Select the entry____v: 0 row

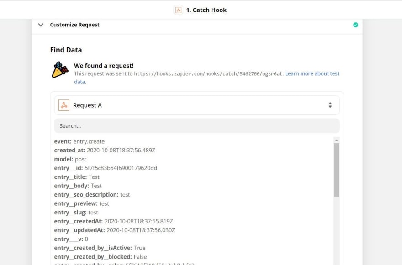click(71, 239)
